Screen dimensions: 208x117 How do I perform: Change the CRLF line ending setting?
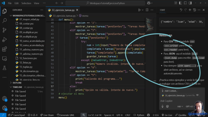128,115
